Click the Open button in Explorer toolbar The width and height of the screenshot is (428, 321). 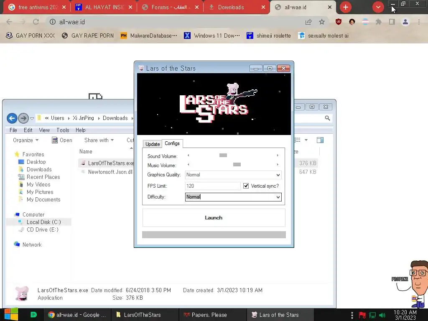click(x=62, y=140)
